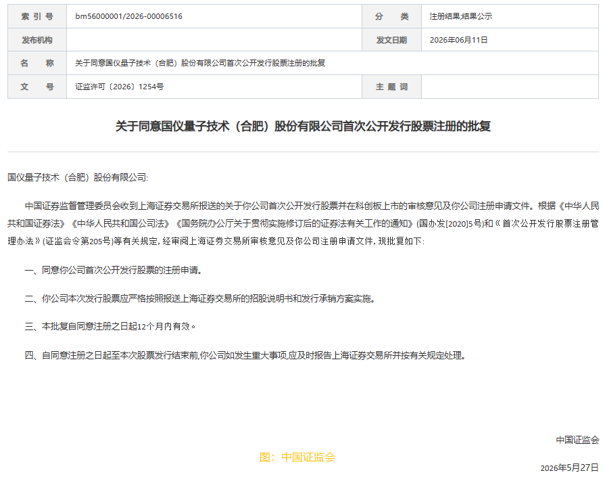Click the paragraph starting 中国证券监督管理委员会收到

[304, 224]
